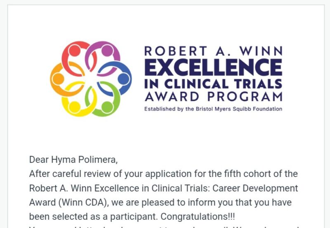The width and height of the screenshot is (330, 228).
Task: Click the phrase Career Development in the email
Action: pos(255,188)
